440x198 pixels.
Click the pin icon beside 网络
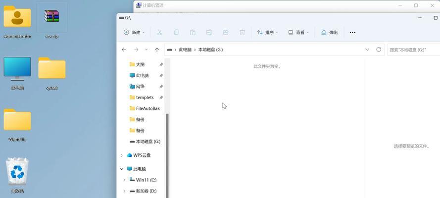point(161,87)
